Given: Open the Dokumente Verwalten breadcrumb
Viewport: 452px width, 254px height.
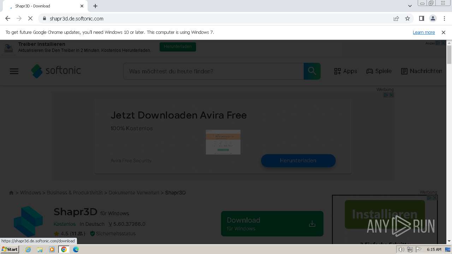Looking at the screenshot, I should click(134, 193).
